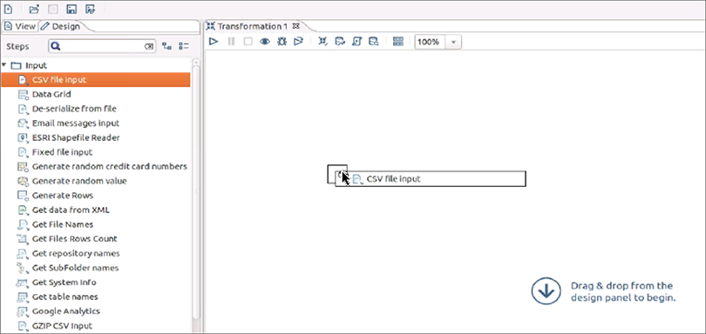Viewport: 706px width, 334px height.
Task: Save the transformation with the floppy disk icon
Action: point(71,9)
